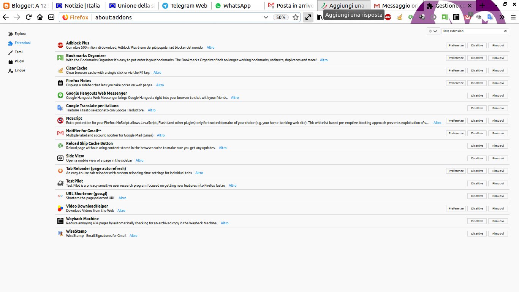Viewport: 519px width, 292px height.
Task: Click the Google Hangouts extension icon
Action: coord(60,95)
